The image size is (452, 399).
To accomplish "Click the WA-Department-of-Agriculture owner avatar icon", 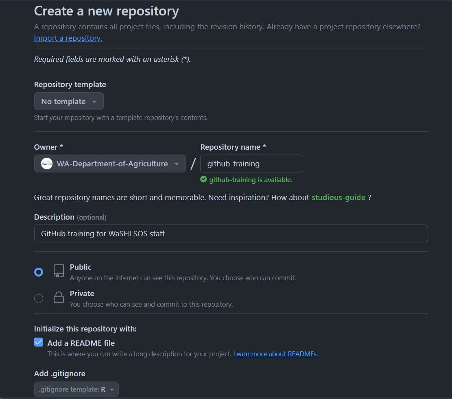I will coord(47,164).
